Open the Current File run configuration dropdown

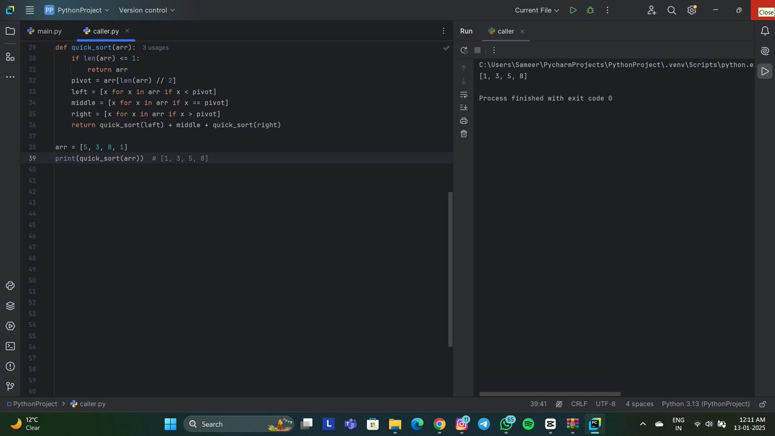pyautogui.click(x=537, y=10)
